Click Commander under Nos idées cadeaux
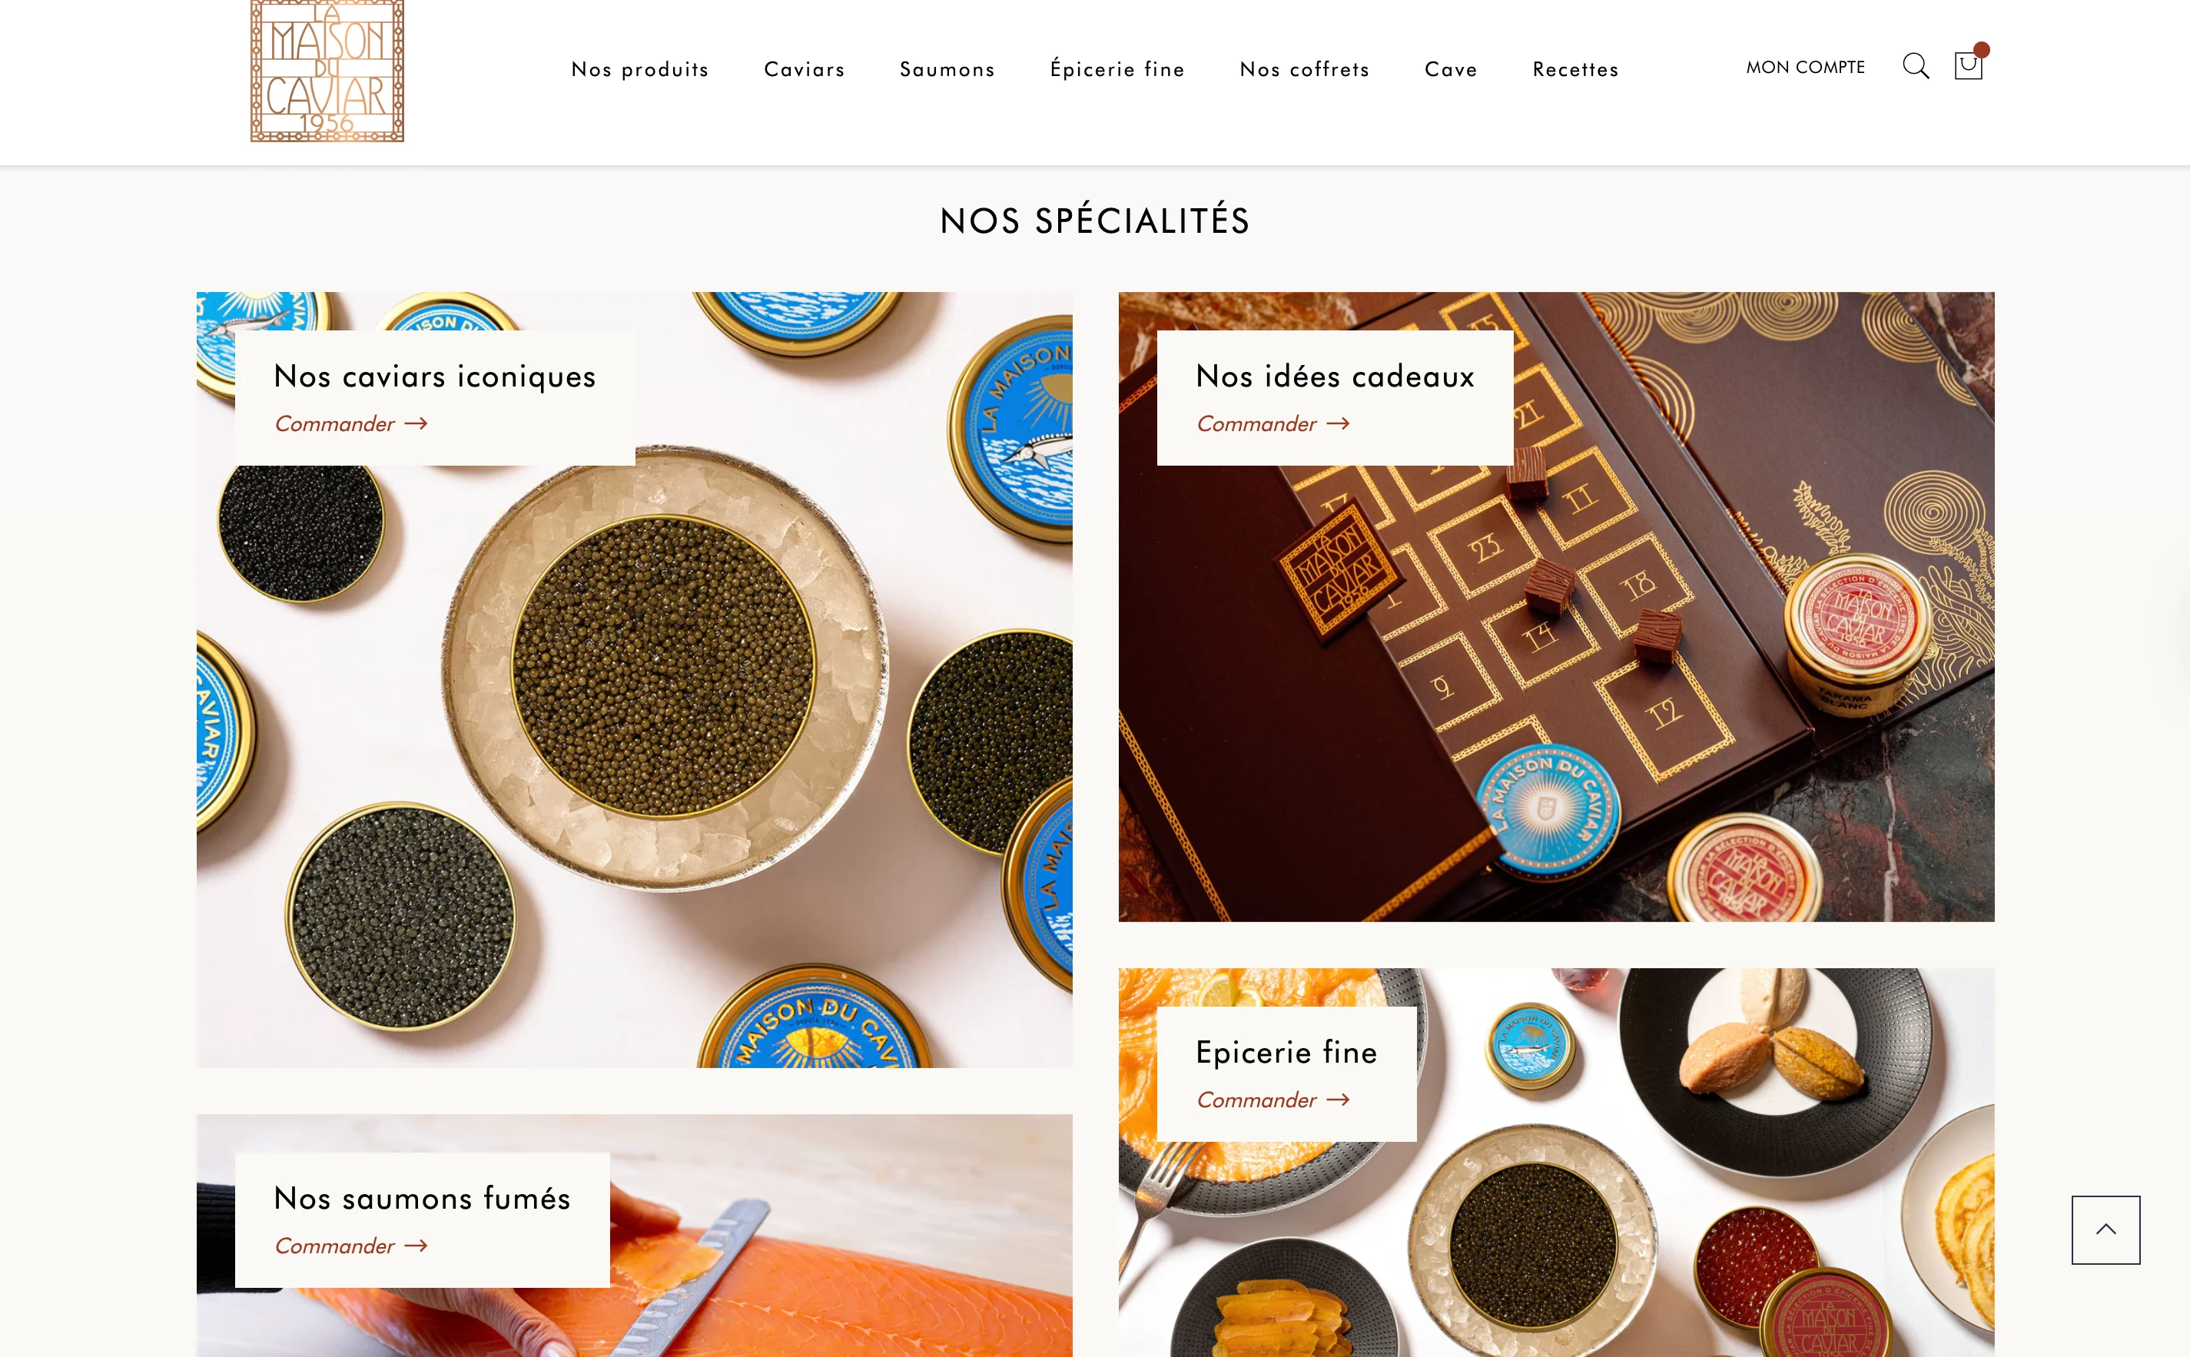 coord(1256,423)
